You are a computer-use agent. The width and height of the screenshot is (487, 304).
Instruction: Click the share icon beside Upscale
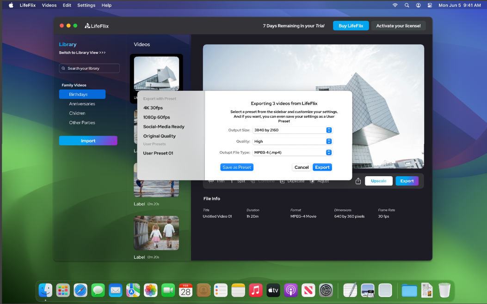click(x=358, y=181)
